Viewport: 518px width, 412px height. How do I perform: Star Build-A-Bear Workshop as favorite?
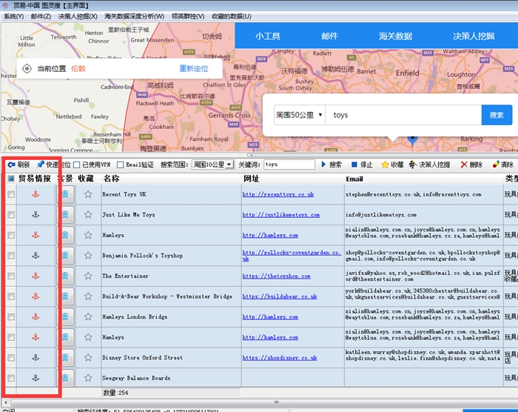click(x=88, y=296)
